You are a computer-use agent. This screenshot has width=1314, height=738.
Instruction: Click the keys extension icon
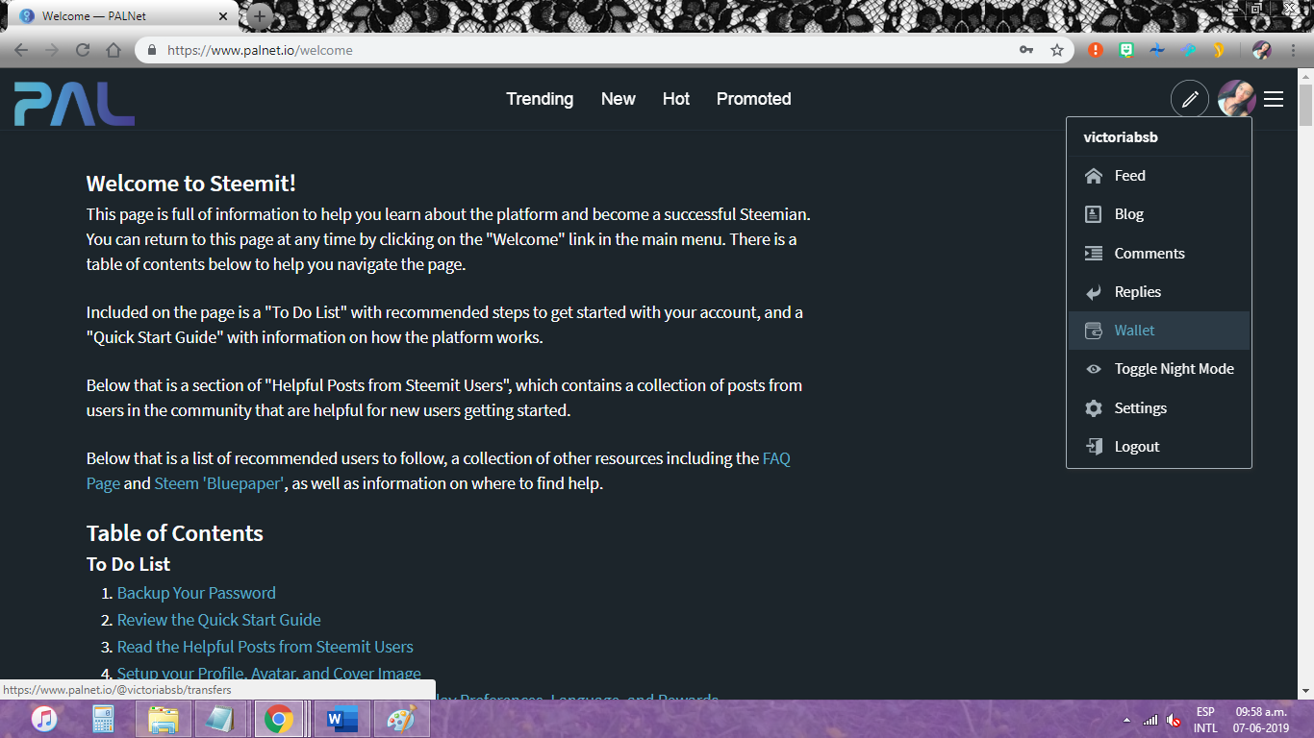click(x=1189, y=50)
